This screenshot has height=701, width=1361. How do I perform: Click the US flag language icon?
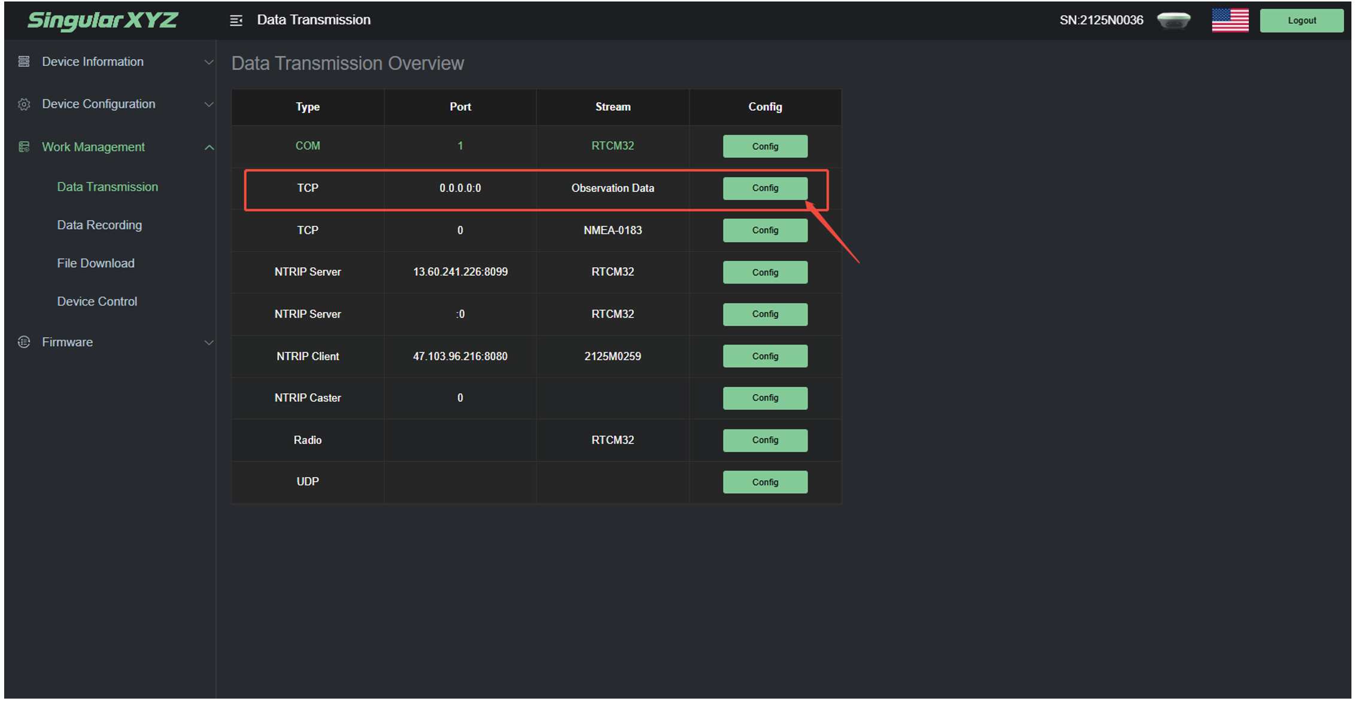(1229, 20)
